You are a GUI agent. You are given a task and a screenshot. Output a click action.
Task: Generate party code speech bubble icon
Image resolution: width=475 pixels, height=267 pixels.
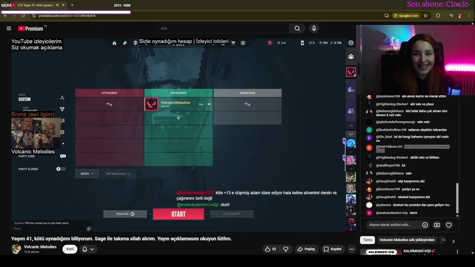pos(63,156)
